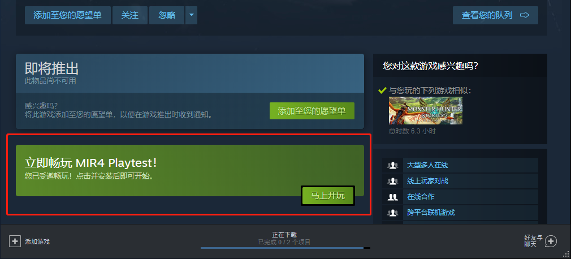The height and width of the screenshot is (259, 571).
Task: Click the download progress bar
Action: [x=285, y=248]
